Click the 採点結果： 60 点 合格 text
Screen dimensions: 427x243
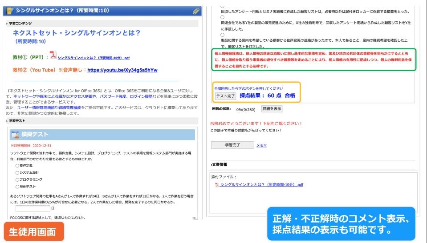point(267,96)
